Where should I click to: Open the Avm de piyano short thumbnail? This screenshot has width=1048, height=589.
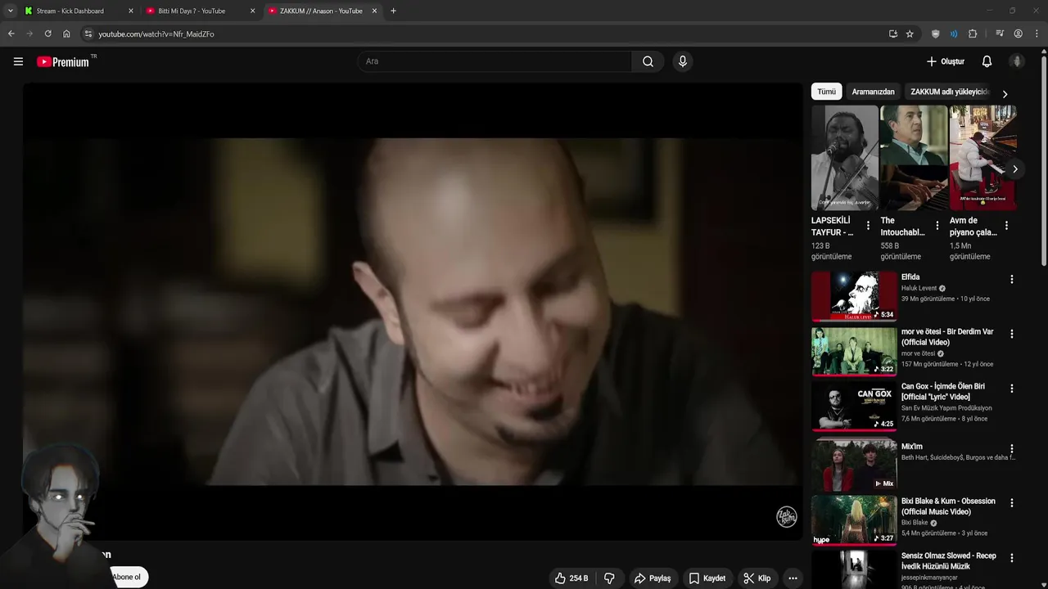tap(982, 158)
